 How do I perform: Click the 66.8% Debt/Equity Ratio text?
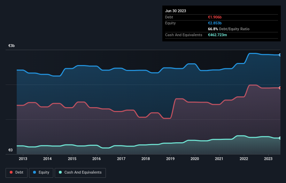pyautogui.click(x=229, y=29)
